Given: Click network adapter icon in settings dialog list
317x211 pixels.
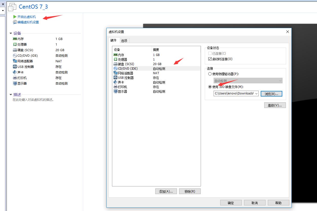Looking at the screenshot, I should pos(116,73).
